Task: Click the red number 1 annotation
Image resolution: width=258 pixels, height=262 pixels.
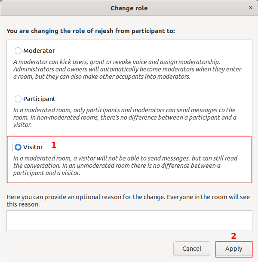Action: (54, 145)
